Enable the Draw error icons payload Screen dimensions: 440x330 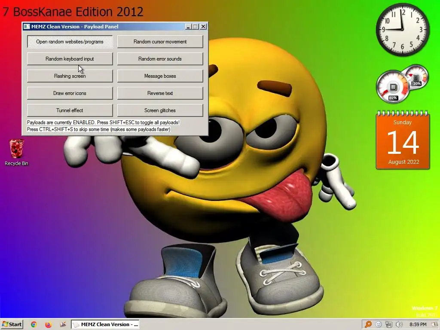tap(70, 93)
